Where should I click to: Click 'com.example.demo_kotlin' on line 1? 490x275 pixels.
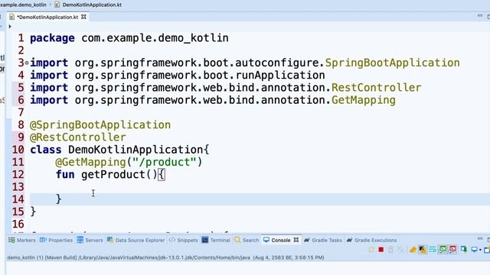click(x=155, y=38)
